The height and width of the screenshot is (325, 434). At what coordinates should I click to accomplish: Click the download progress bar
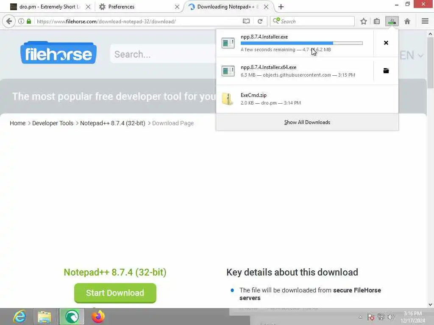point(301,43)
